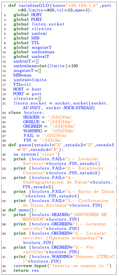The width and height of the screenshot is (119, 276).
Task: Click the line 'global TTL'
Action: pos(27,42)
